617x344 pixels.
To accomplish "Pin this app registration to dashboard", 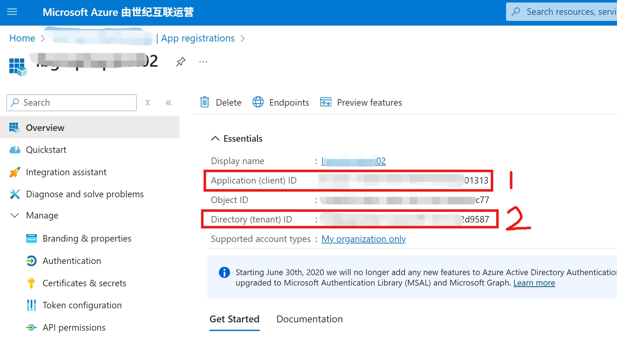I will click(181, 62).
